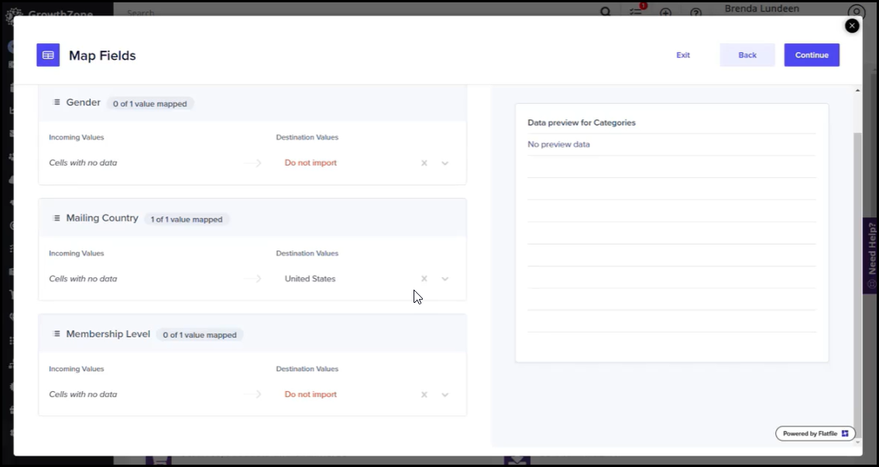This screenshot has width=879, height=467.
Task: Open the Membership Level destination dropdown
Action: [445, 395]
